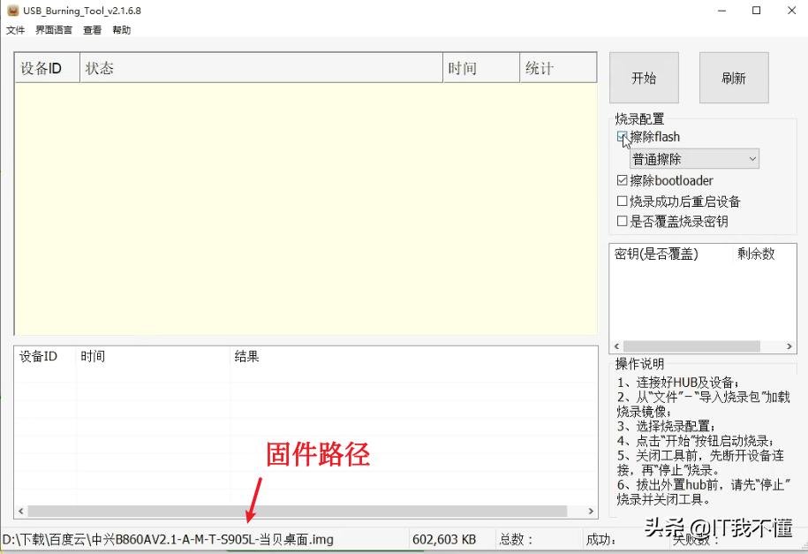Check the 是否覆盖烧录密钥 box
This screenshot has width=808, height=554.
pyautogui.click(x=623, y=221)
